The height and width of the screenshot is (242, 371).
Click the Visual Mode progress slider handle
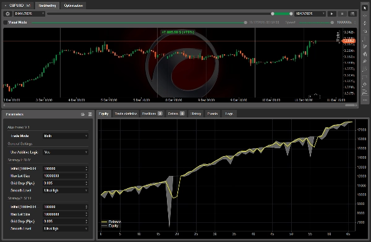245,22
